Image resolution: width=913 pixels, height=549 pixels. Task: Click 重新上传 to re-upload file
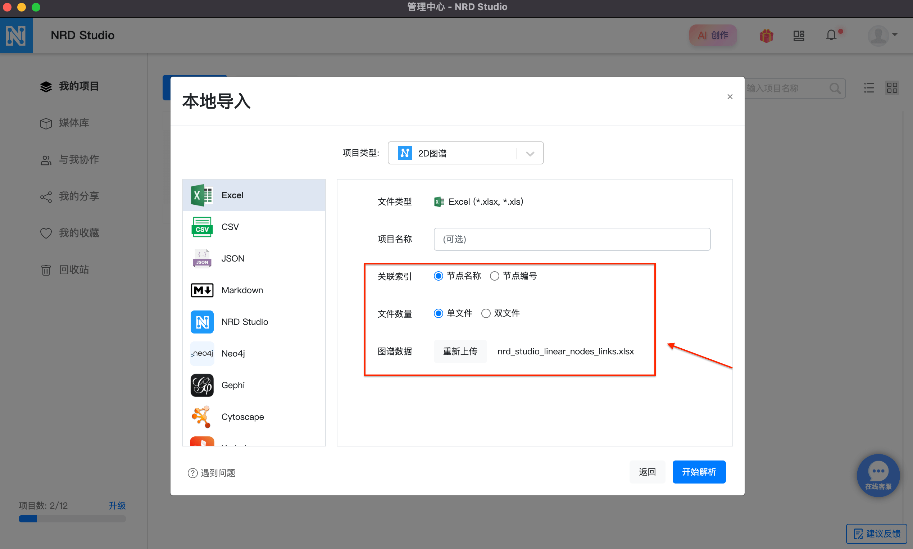[x=460, y=351]
